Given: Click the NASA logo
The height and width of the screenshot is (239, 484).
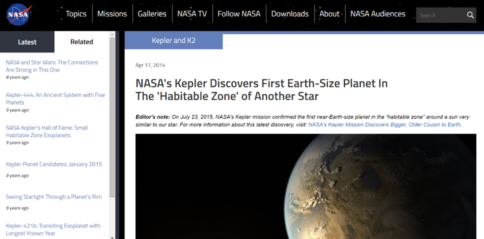Looking at the screenshot, I should (x=18, y=14).
